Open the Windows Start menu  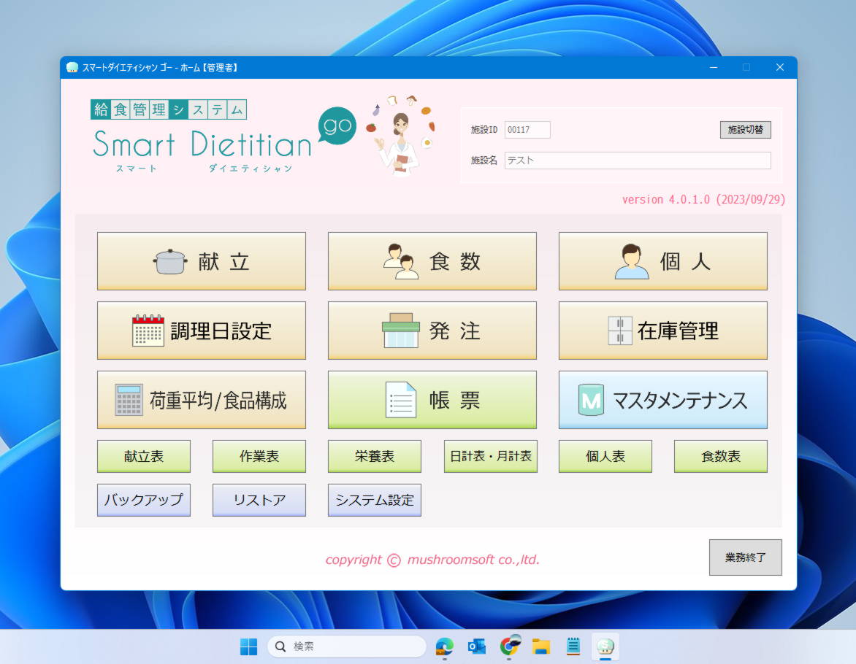click(x=249, y=646)
